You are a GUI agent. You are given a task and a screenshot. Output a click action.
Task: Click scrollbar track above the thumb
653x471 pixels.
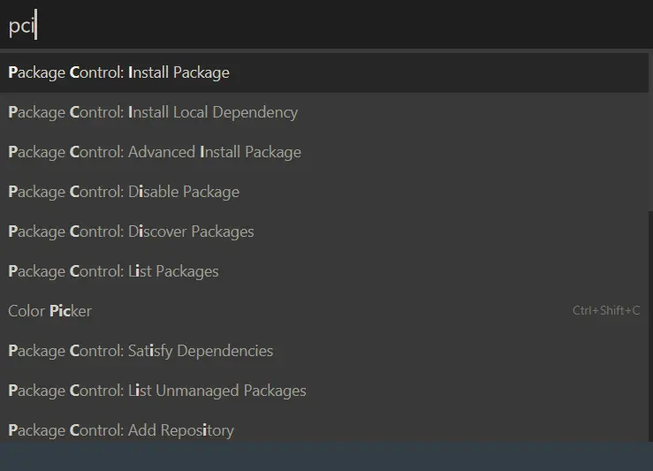tap(649, 133)
